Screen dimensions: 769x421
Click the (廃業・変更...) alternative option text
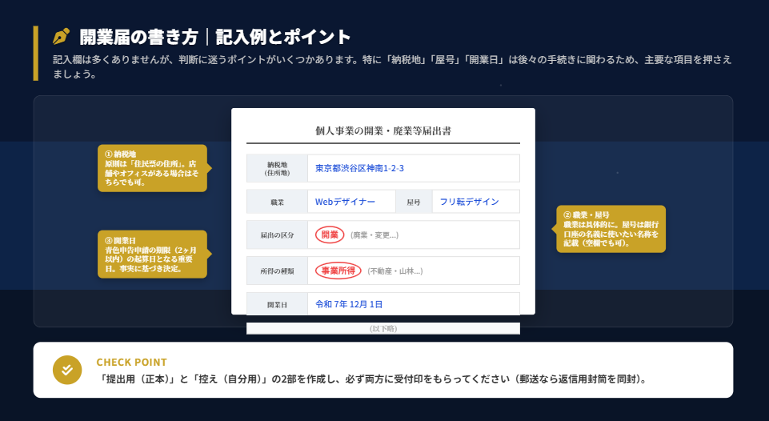click(374, 235)
